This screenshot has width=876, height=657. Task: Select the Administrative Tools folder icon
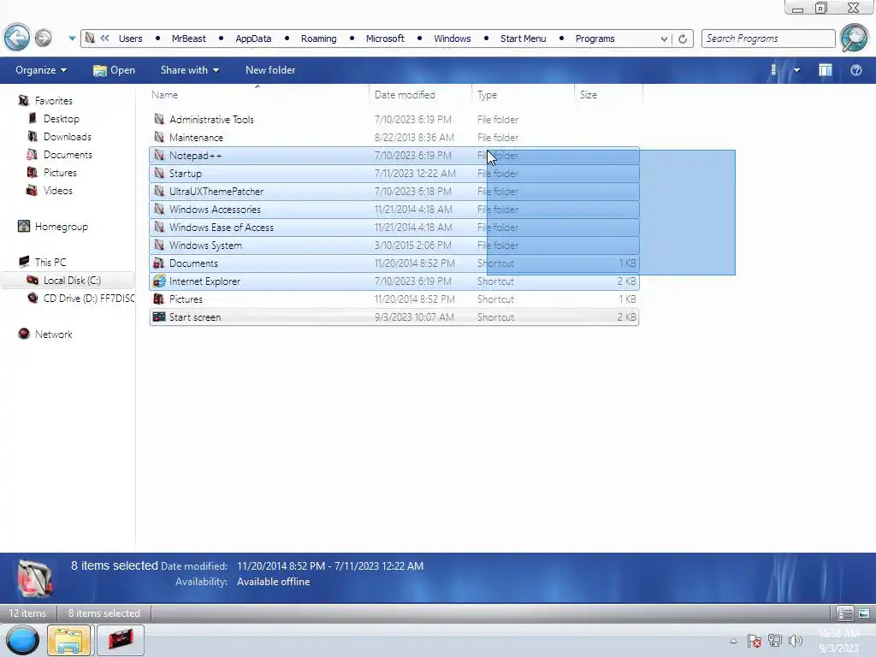click(159, 119)
